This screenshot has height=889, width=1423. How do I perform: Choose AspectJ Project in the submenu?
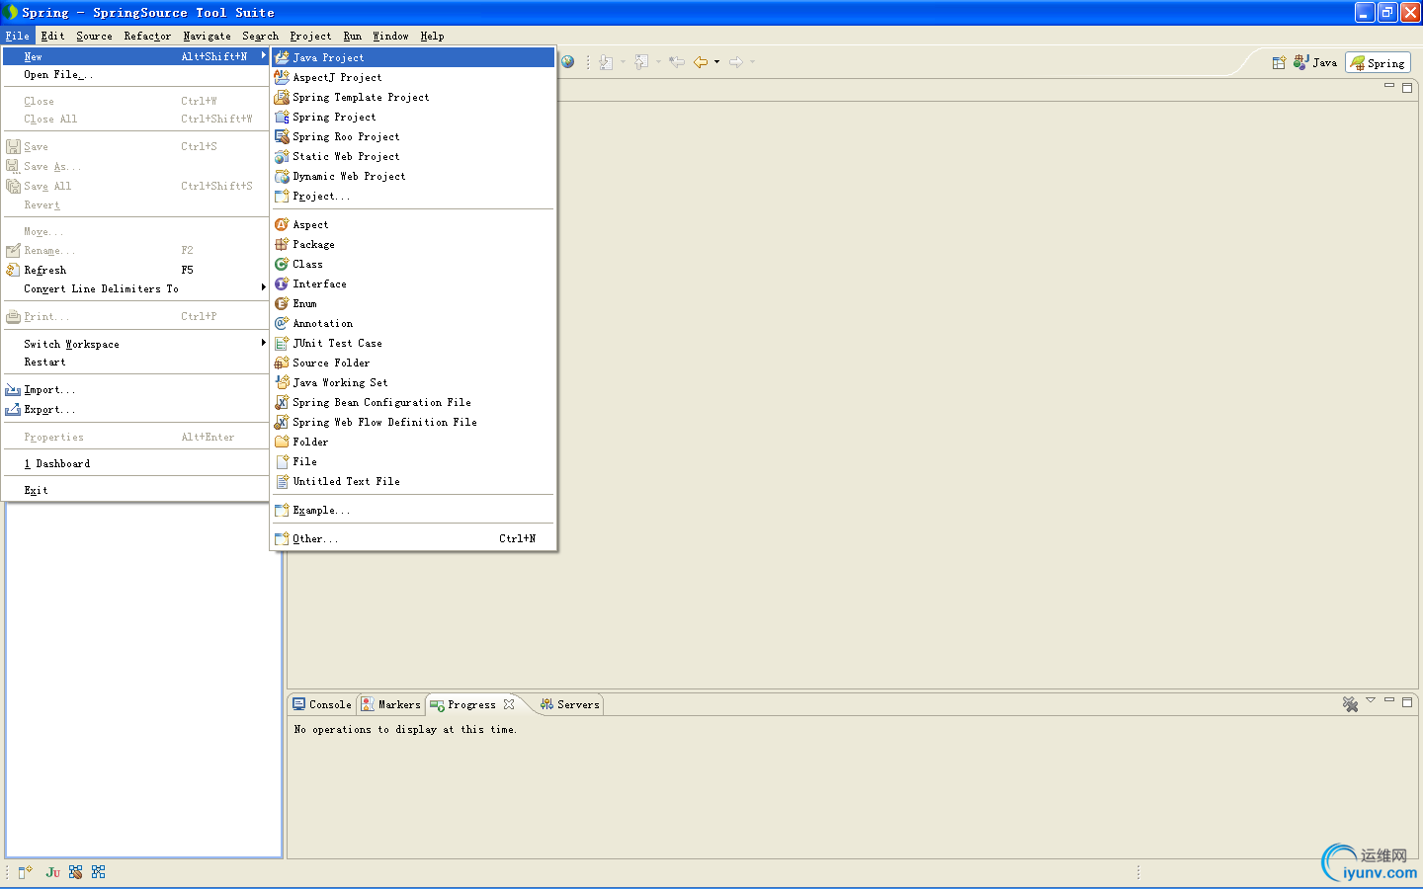coord(413,77)
